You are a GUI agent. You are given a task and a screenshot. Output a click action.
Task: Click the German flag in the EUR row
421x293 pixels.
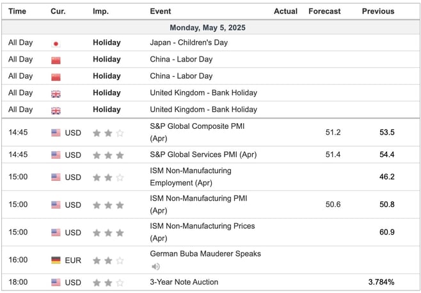point(56,260)
